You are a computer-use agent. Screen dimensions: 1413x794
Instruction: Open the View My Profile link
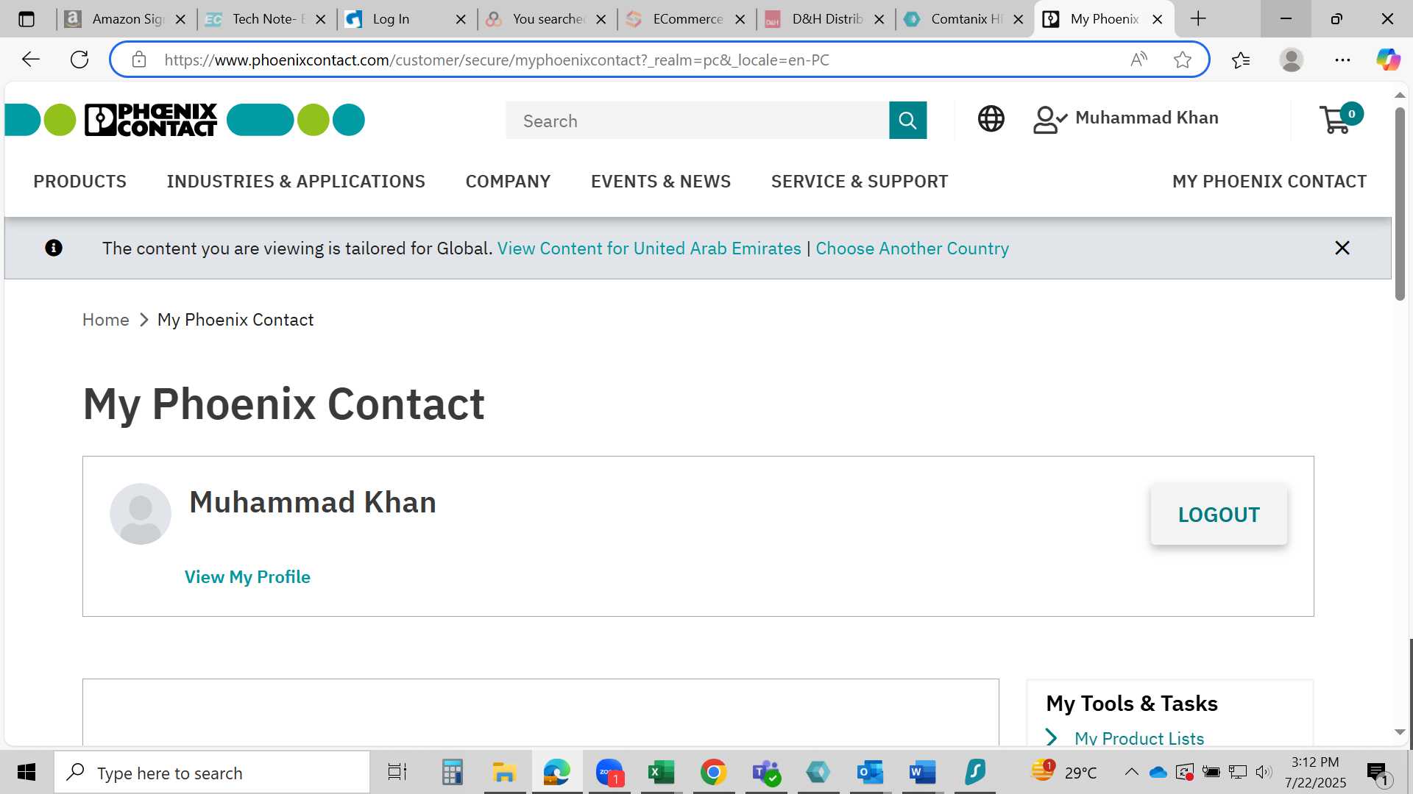(x=247, y=577)
